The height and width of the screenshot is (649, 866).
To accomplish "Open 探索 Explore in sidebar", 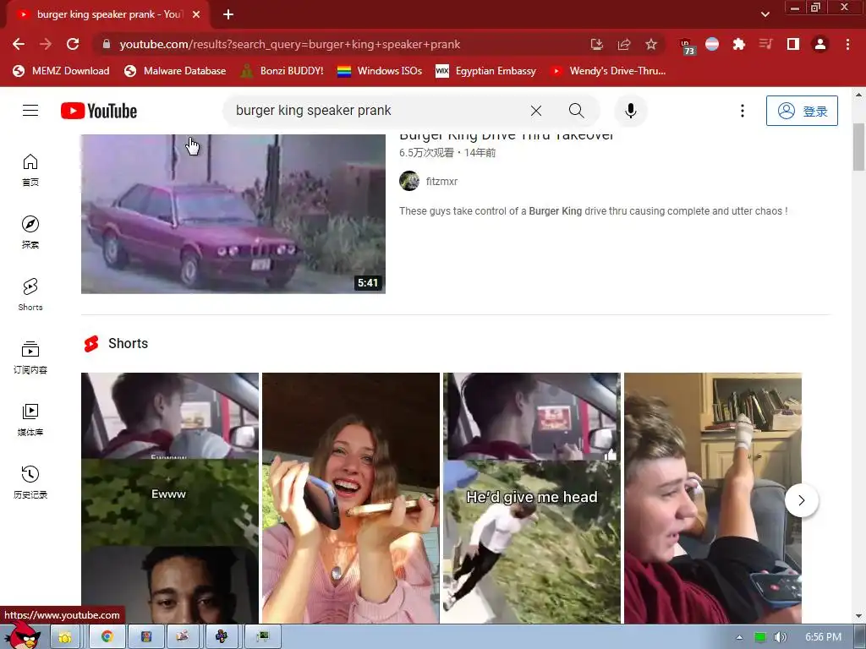I will (30, 232).
